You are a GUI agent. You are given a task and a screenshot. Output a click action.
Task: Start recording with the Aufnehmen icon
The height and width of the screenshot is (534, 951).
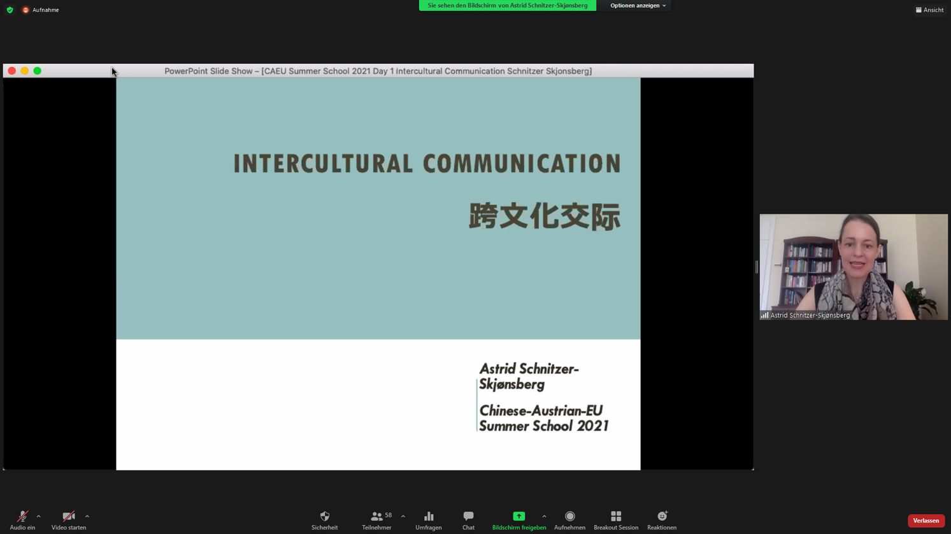(569, 517)
